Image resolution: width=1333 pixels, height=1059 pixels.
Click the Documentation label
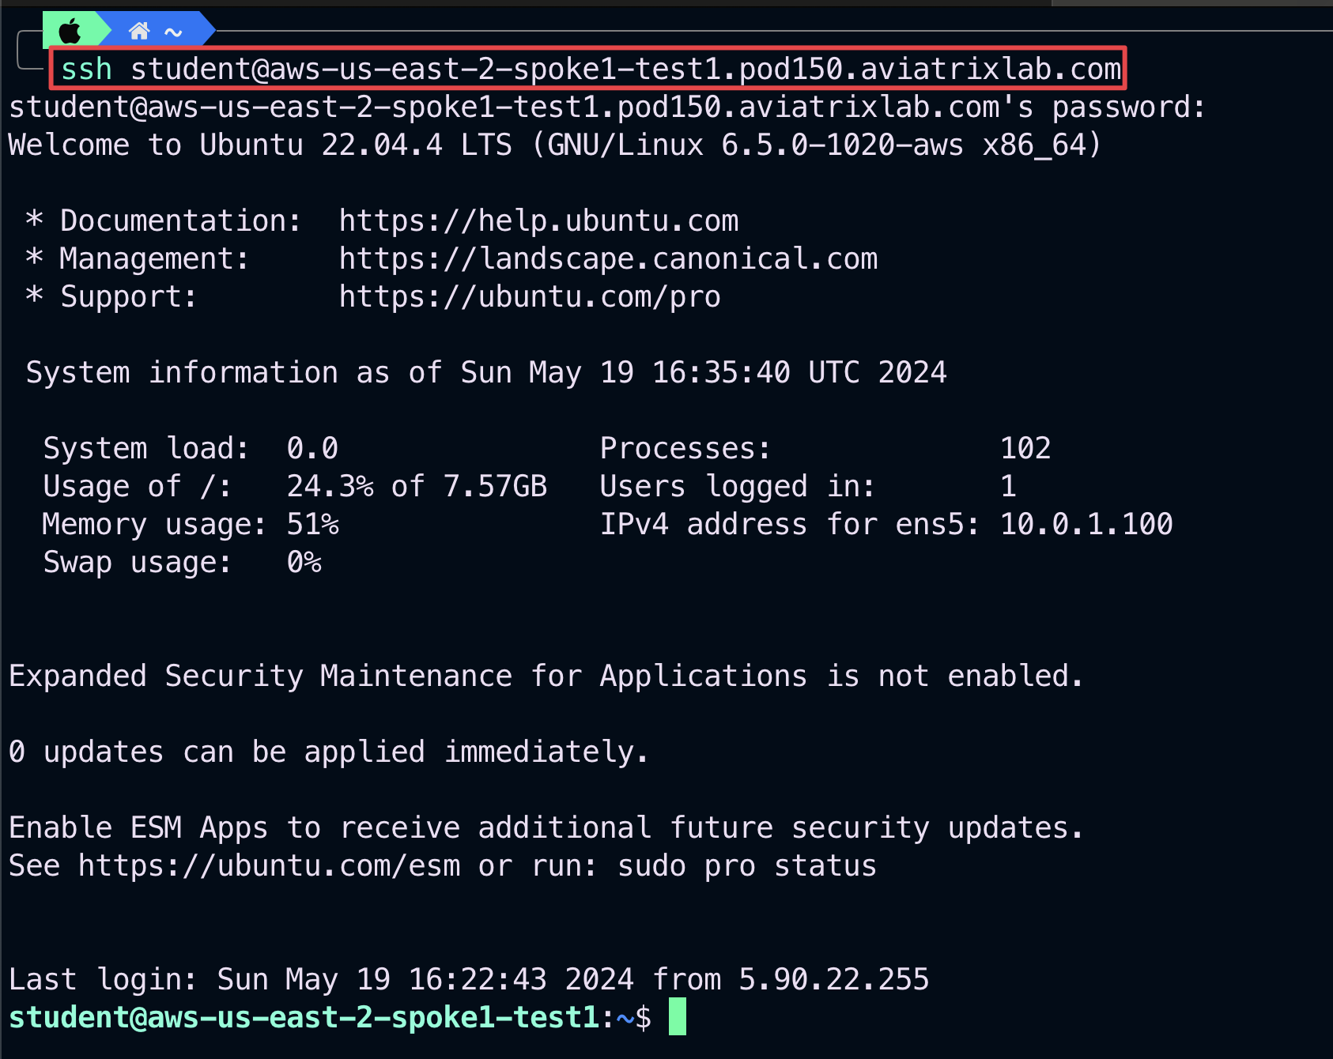(180, 220)
